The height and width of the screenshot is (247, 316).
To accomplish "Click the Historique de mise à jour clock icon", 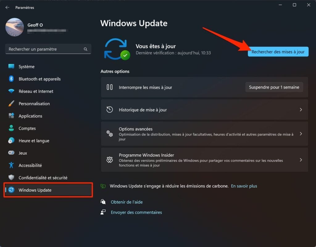I will (110, 110).
